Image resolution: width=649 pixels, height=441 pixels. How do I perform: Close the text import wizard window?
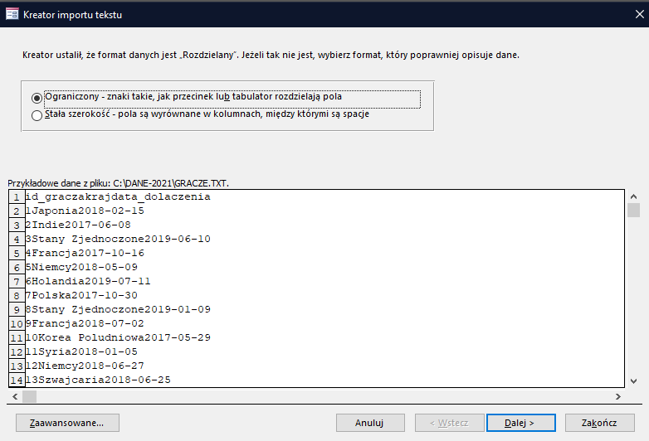639,14
